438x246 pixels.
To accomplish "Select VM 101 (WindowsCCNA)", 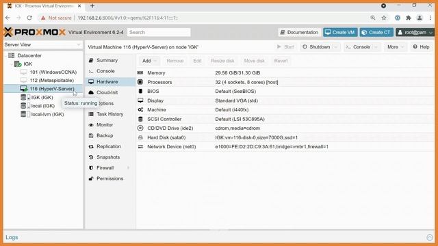I will pyautogui.click(x=53, y=72).
